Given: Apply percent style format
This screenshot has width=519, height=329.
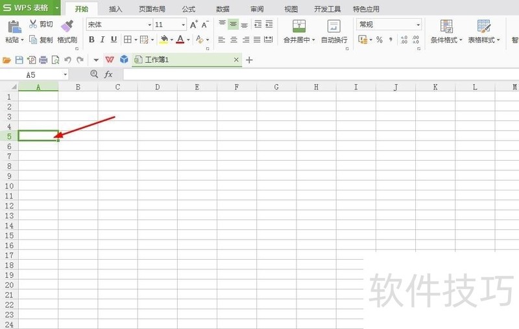Looking at the screenshot, I should tap(380, 40).
